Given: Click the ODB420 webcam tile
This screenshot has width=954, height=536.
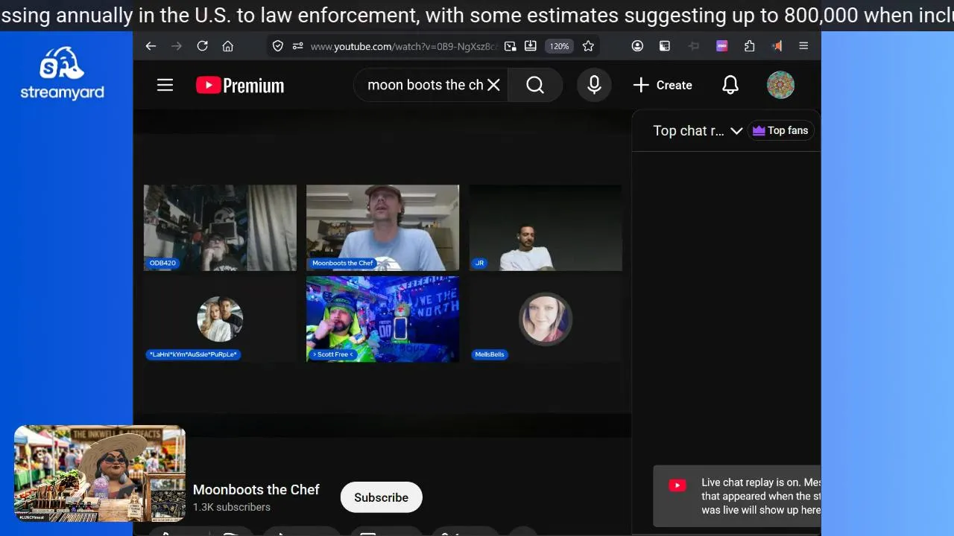Looking at the screenshot, I should 220,227.
